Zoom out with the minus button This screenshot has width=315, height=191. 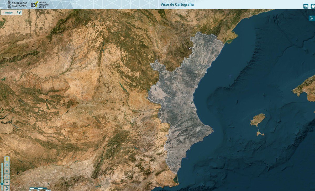[x=7, y=183]
